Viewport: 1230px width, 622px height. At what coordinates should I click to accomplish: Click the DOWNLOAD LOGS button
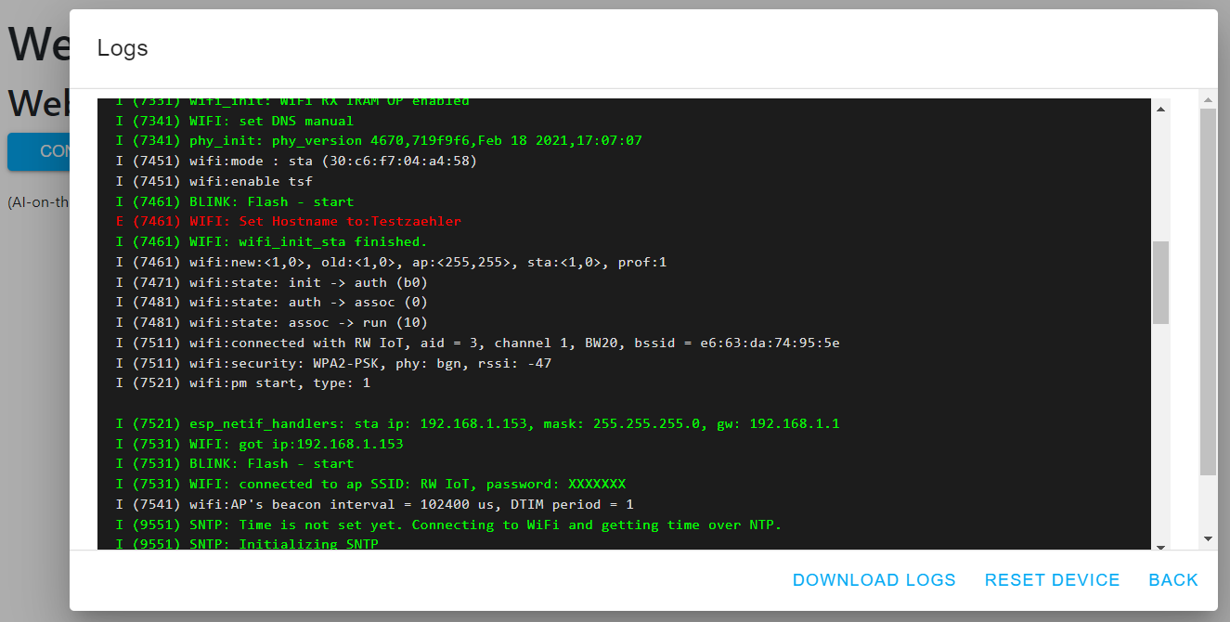874,579
